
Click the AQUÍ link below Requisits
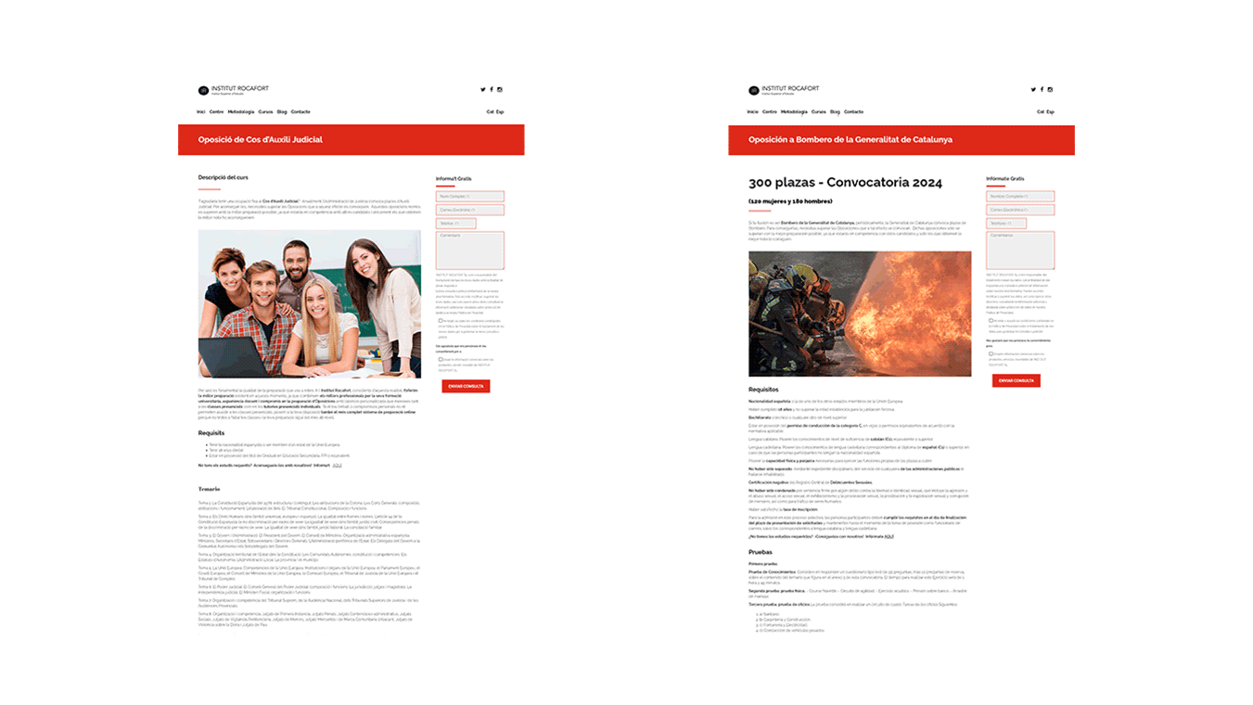339,465
